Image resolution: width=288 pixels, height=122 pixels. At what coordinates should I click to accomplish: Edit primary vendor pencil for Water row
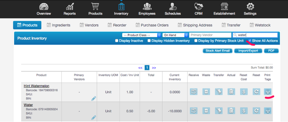coord(94,118)
